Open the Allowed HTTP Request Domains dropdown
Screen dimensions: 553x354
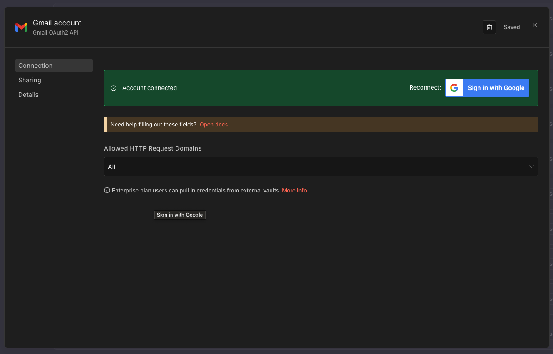321,167
